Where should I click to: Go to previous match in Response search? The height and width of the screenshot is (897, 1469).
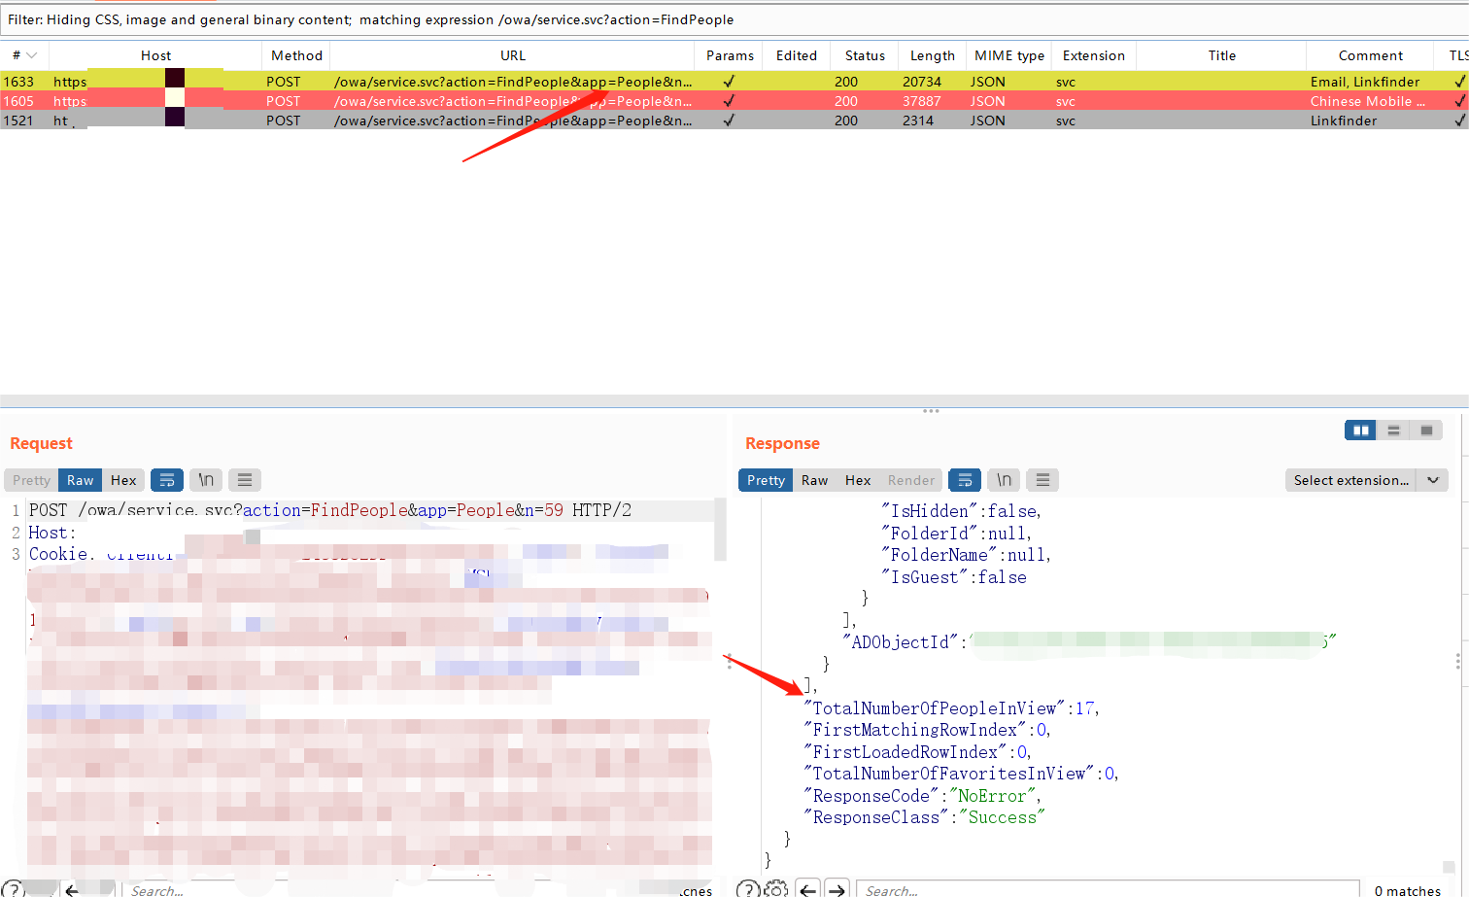pyautogui.click(x=807, y=889)
